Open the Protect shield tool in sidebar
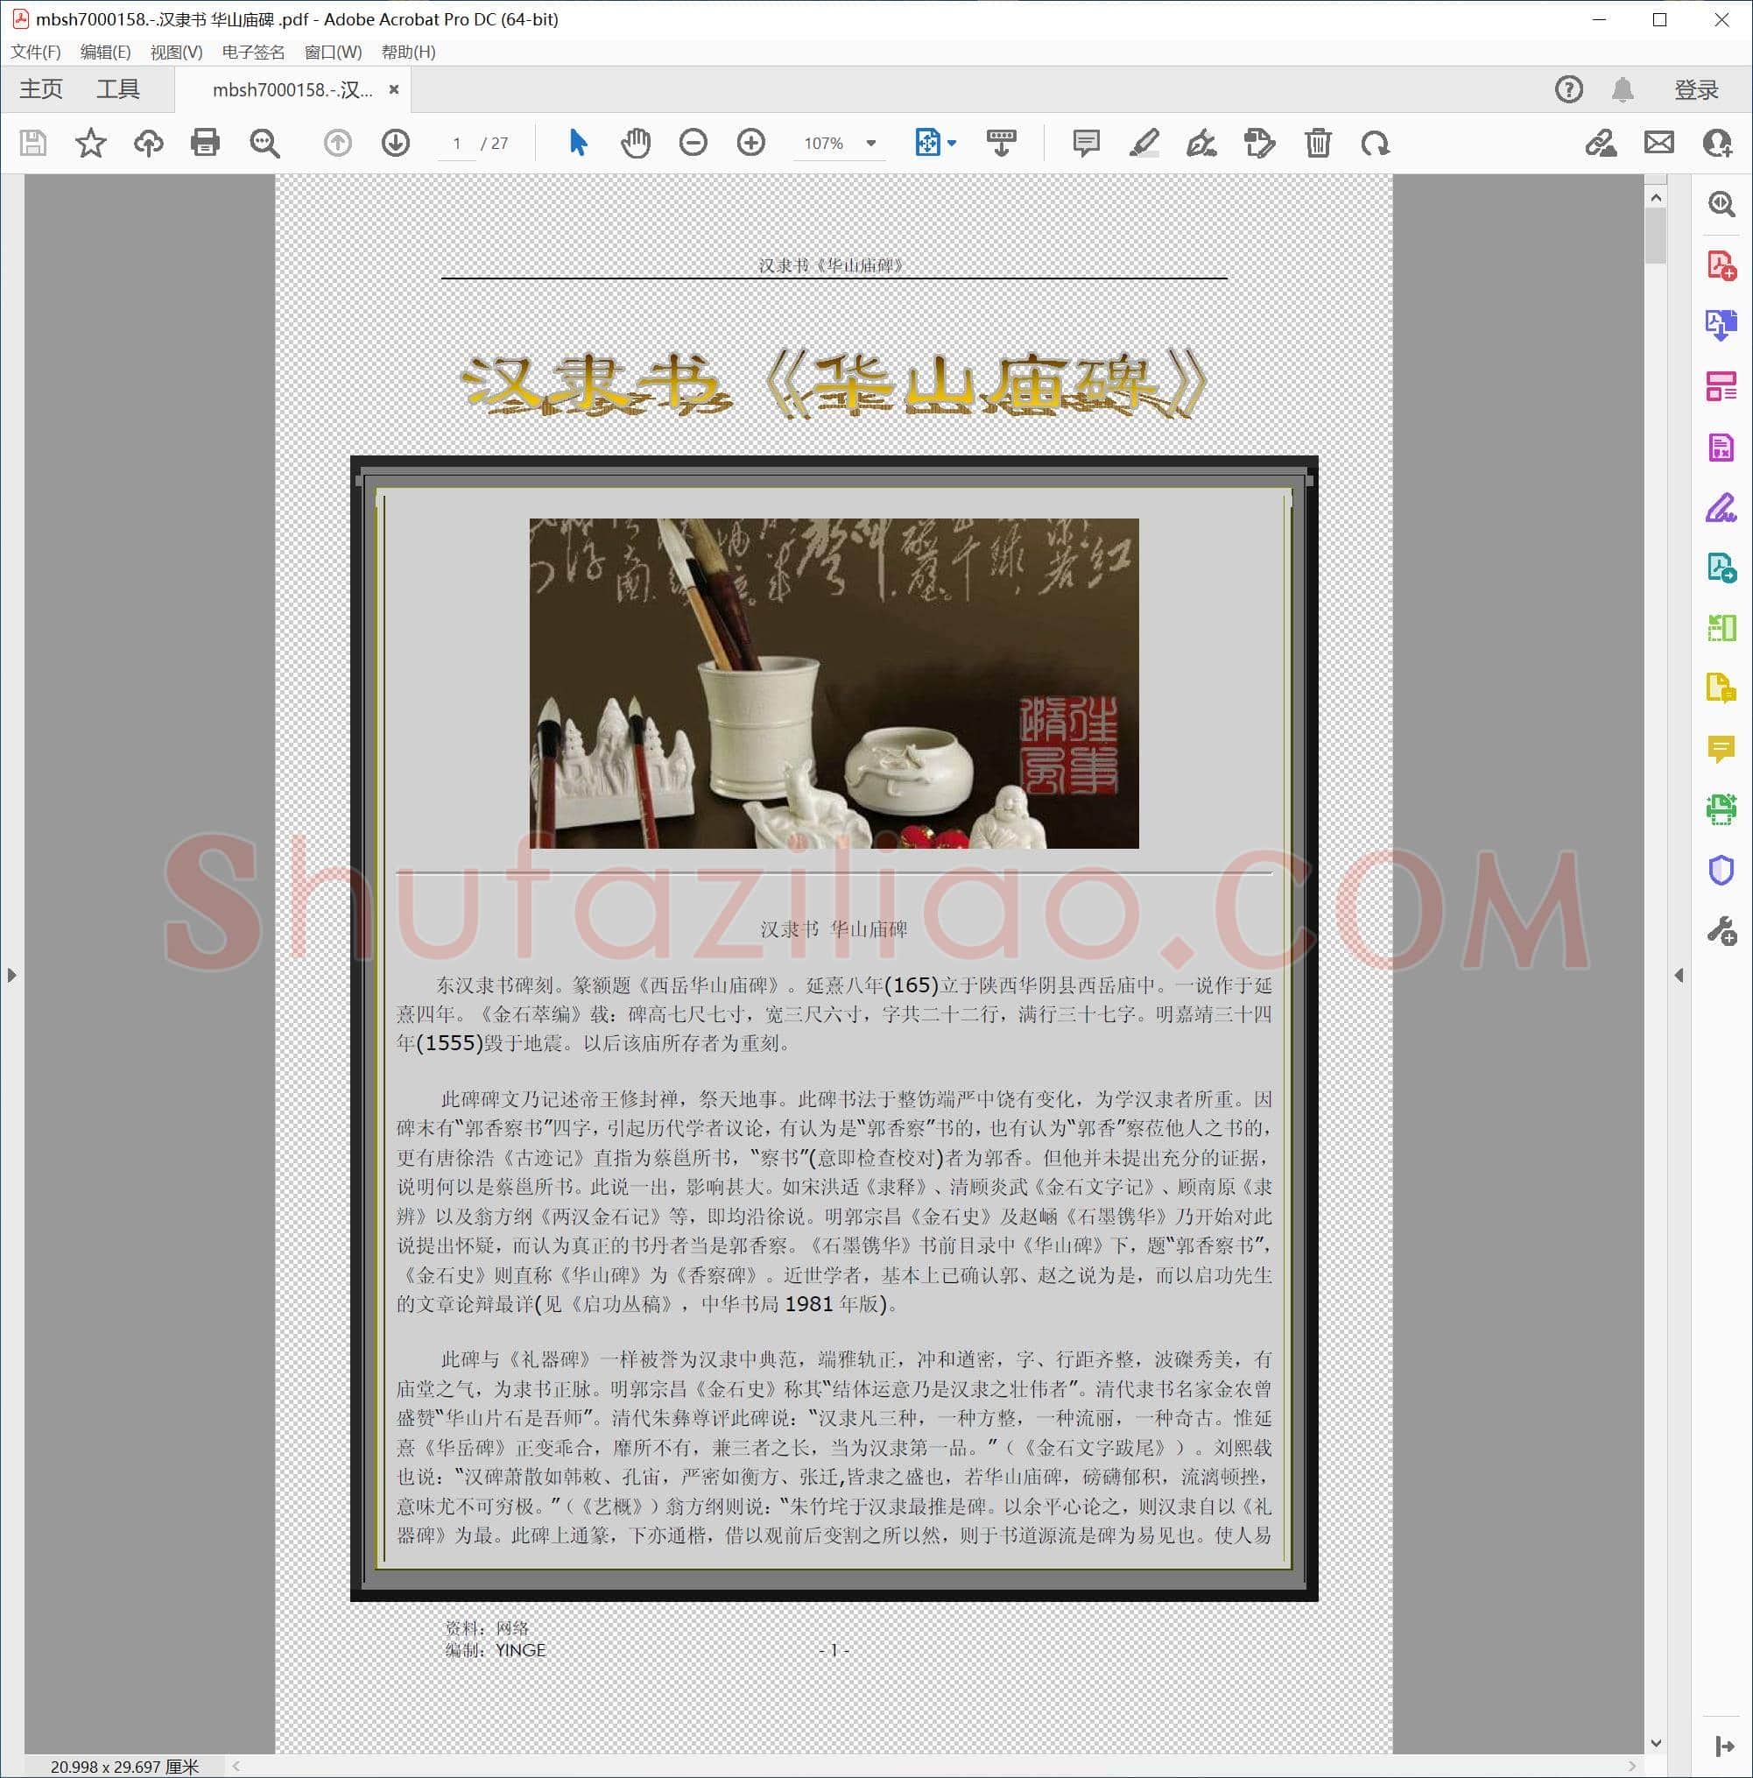 1721,871
